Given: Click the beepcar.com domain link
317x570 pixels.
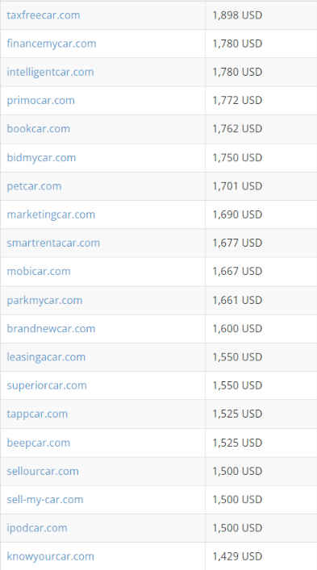Looking at the screenshot, I should point(39,443).
